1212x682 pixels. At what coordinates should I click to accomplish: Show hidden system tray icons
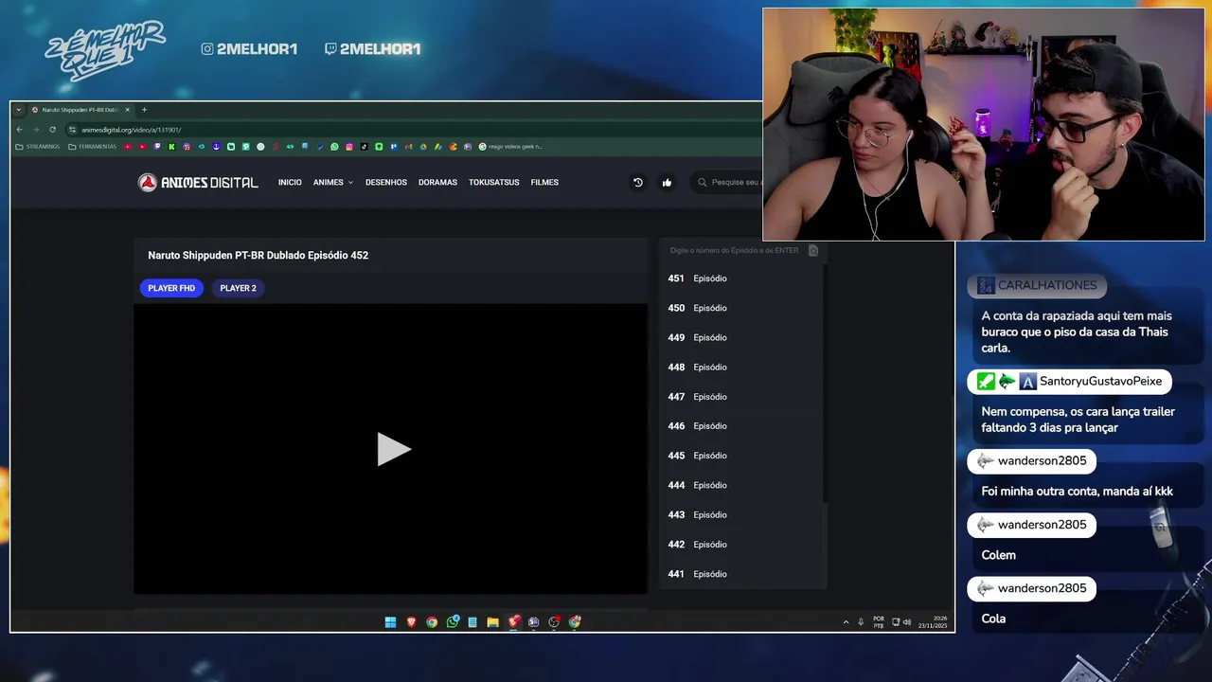pos(847,622)
